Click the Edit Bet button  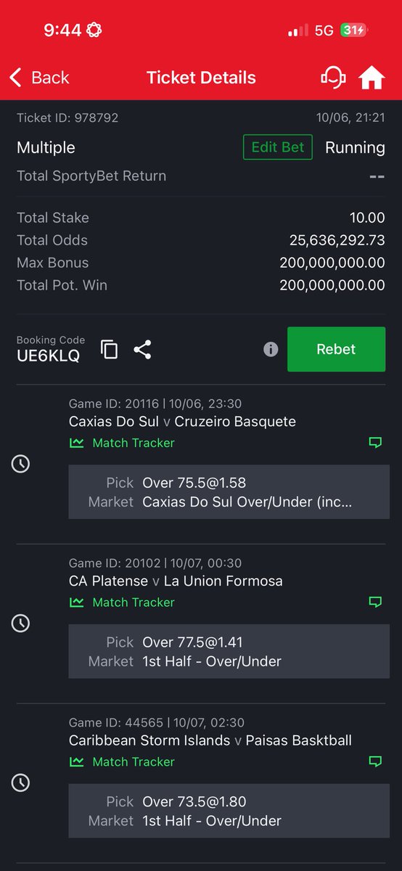click(x=277, y=147)
